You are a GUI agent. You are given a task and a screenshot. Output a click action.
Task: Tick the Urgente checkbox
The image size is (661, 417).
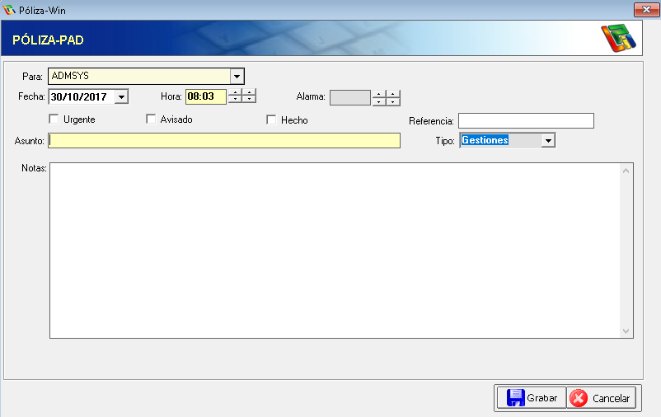pyautogui.click(x=54, y=119)
